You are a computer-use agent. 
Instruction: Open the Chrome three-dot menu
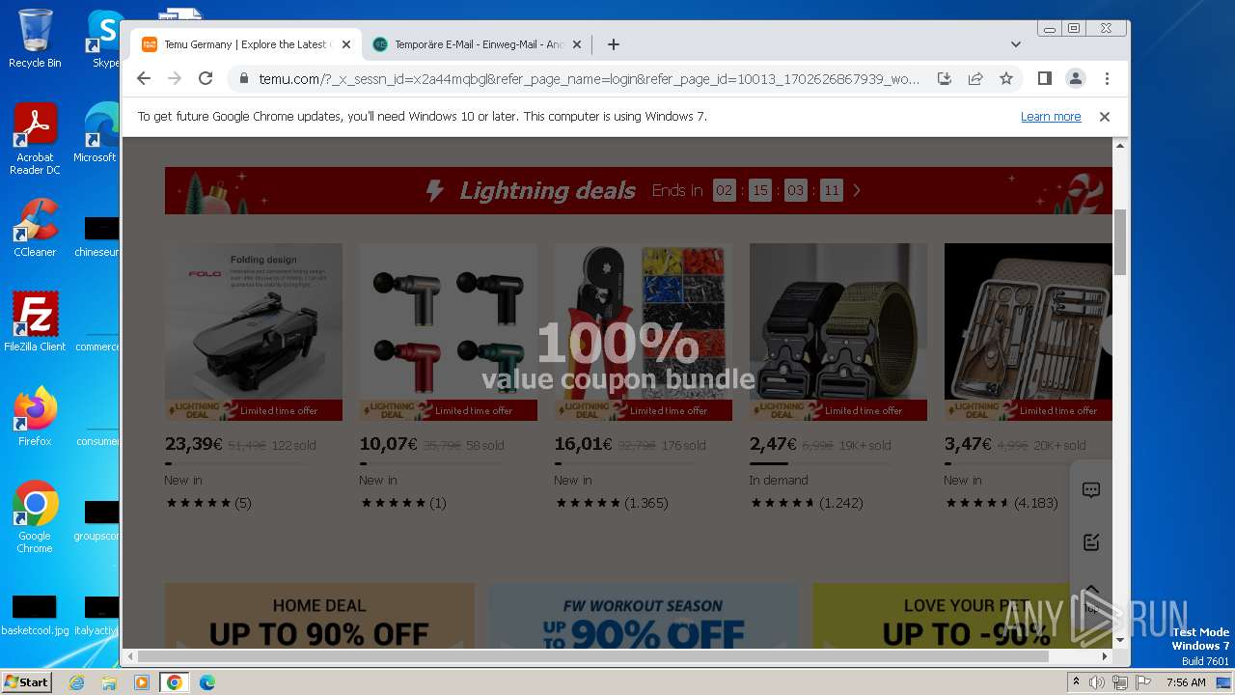1107,78
